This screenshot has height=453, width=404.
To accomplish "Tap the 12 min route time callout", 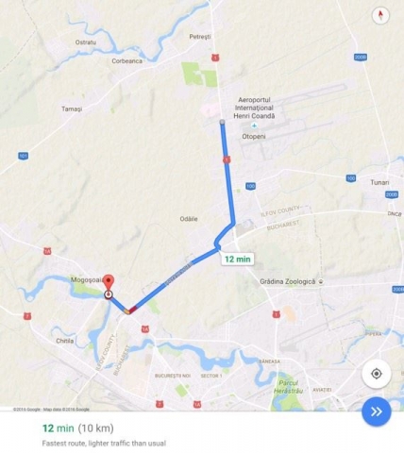I will (x=238, y=260).
